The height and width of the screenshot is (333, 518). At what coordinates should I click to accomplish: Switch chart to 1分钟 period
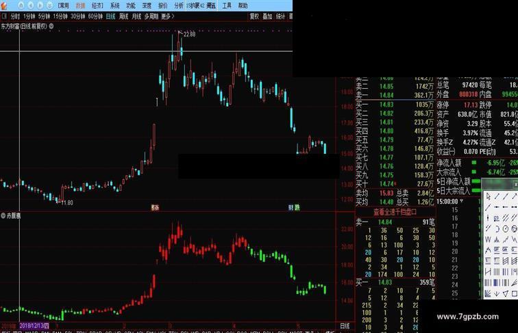29,16
